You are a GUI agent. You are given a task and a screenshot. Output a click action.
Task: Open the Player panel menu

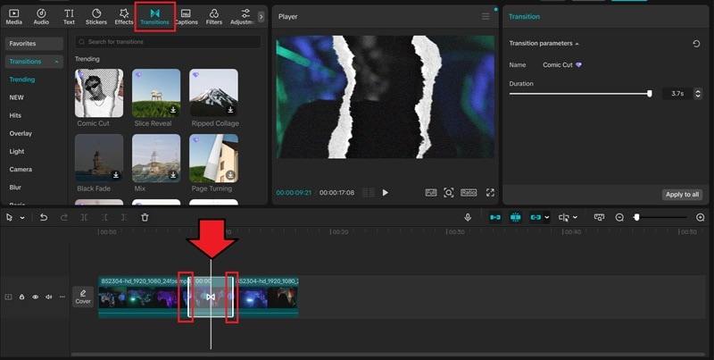486,17
